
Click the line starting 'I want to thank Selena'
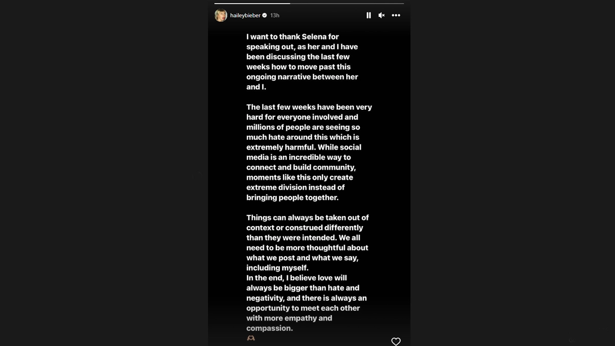click(x=292, y=37)
